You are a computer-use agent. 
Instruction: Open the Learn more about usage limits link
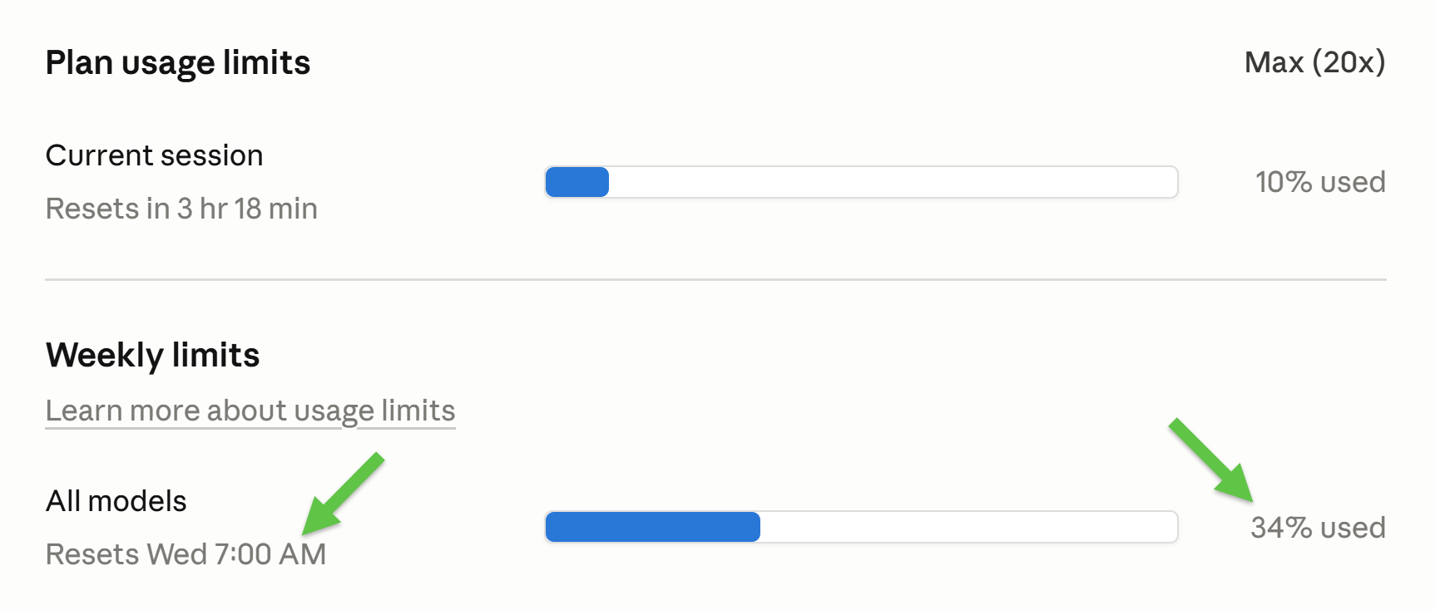[x=250, y=411]
